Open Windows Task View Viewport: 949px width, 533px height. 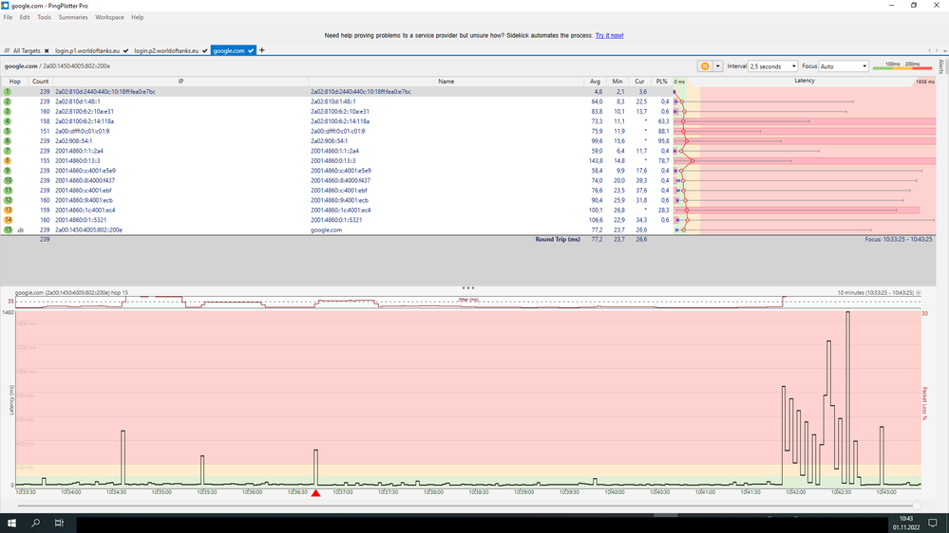[x=59, y=523]
